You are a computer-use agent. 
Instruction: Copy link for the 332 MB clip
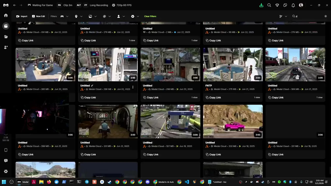click(x=213, y=154)
